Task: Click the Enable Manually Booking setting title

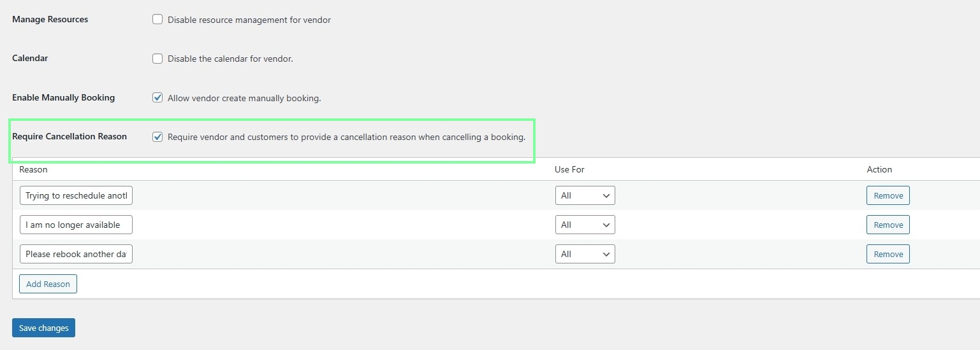Action: click(x=64, y=97)
